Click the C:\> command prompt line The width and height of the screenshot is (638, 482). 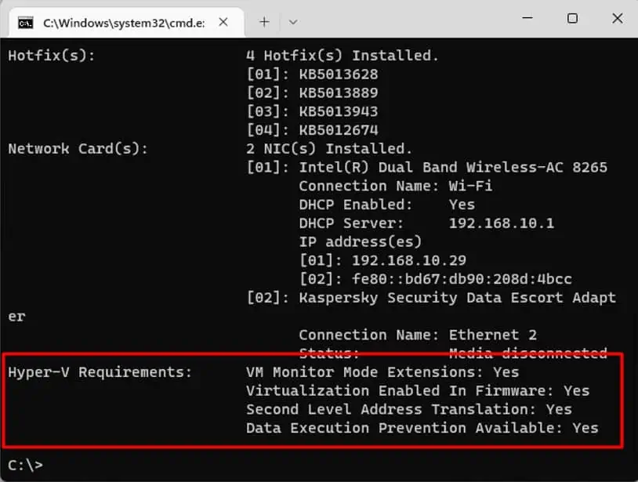click(25, 465)
